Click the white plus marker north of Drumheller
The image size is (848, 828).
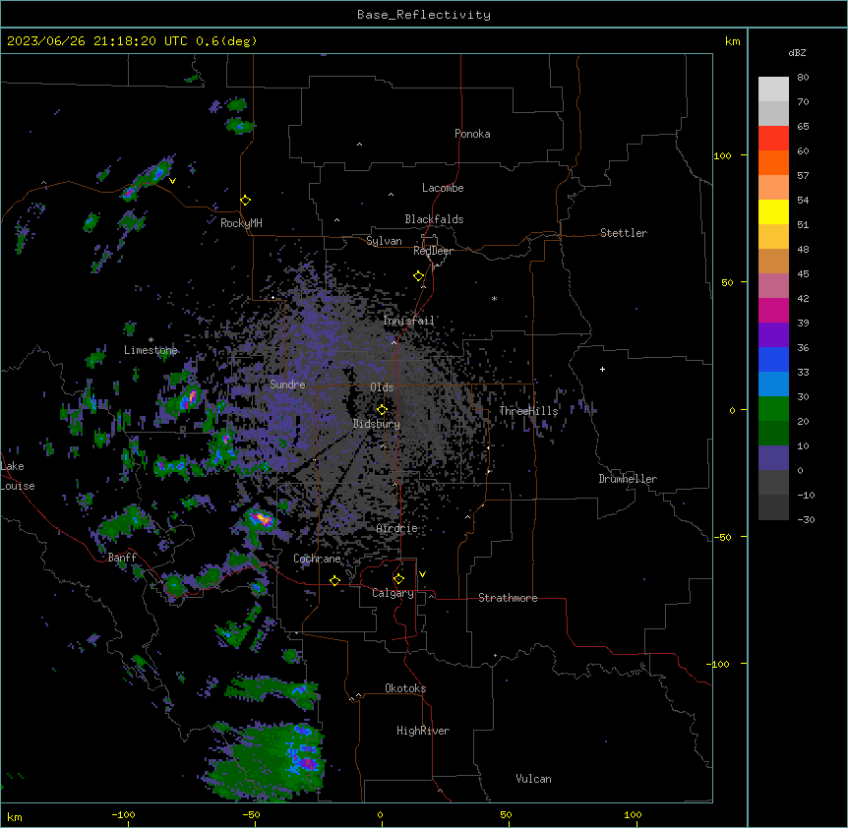click(x=602, y=369)
